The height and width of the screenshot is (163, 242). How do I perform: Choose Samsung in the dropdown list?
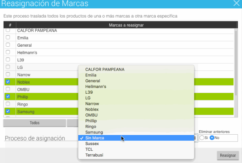136,132
